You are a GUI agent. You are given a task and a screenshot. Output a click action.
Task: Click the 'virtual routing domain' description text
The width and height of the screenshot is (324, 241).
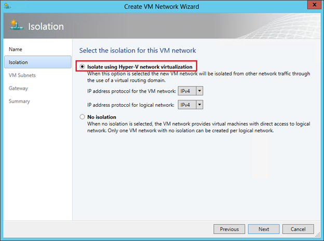pos(140,80)
